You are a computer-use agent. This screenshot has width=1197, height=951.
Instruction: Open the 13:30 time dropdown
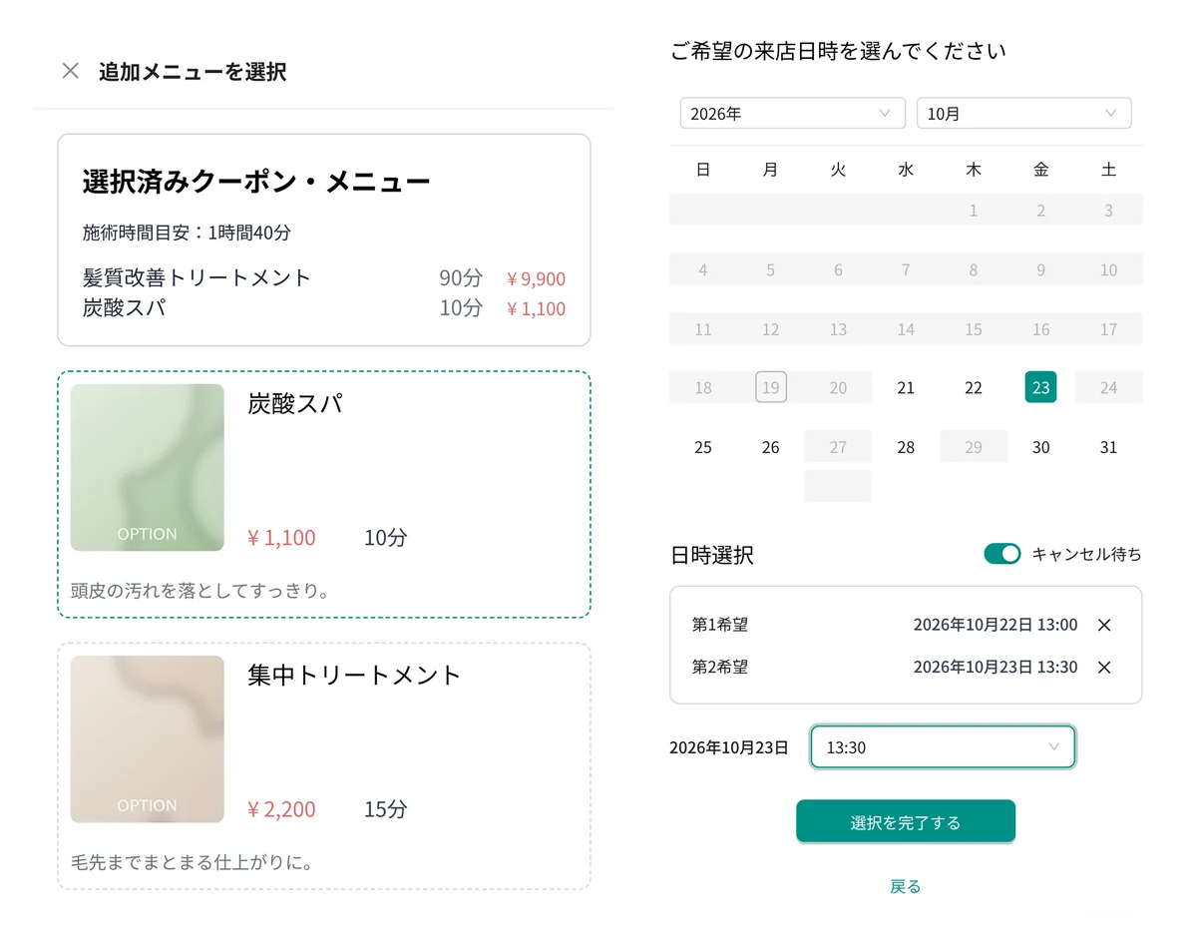click(x=943, y=746)
